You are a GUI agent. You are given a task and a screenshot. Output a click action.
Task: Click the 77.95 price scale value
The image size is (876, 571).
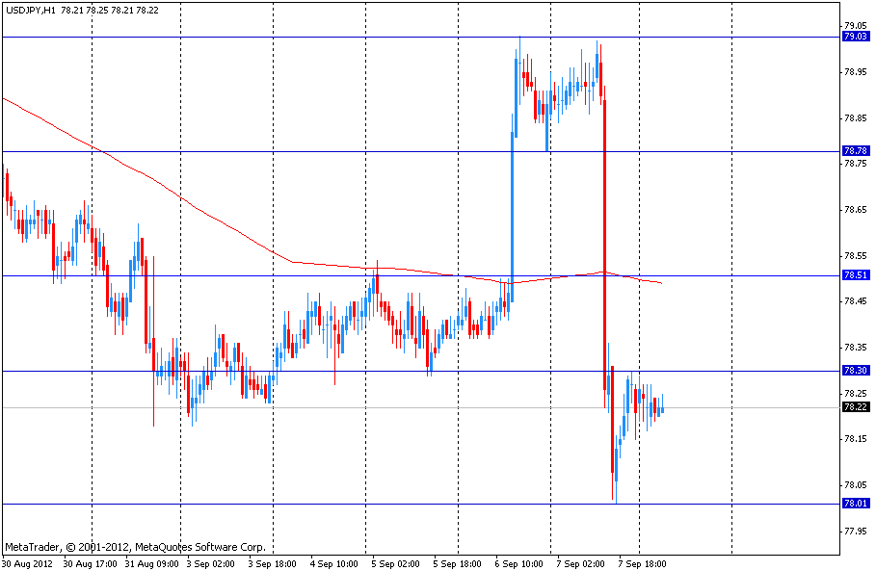pos(856,531)
